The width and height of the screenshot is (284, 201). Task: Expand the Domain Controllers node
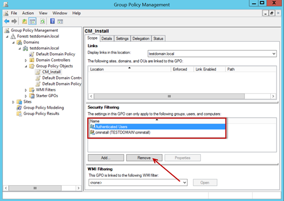(26, 60)
